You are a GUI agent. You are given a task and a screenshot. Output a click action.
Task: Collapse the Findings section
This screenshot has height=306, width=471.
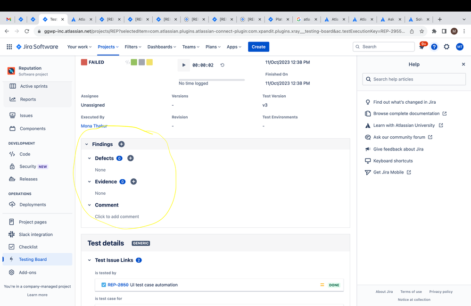tap(86, 144)
